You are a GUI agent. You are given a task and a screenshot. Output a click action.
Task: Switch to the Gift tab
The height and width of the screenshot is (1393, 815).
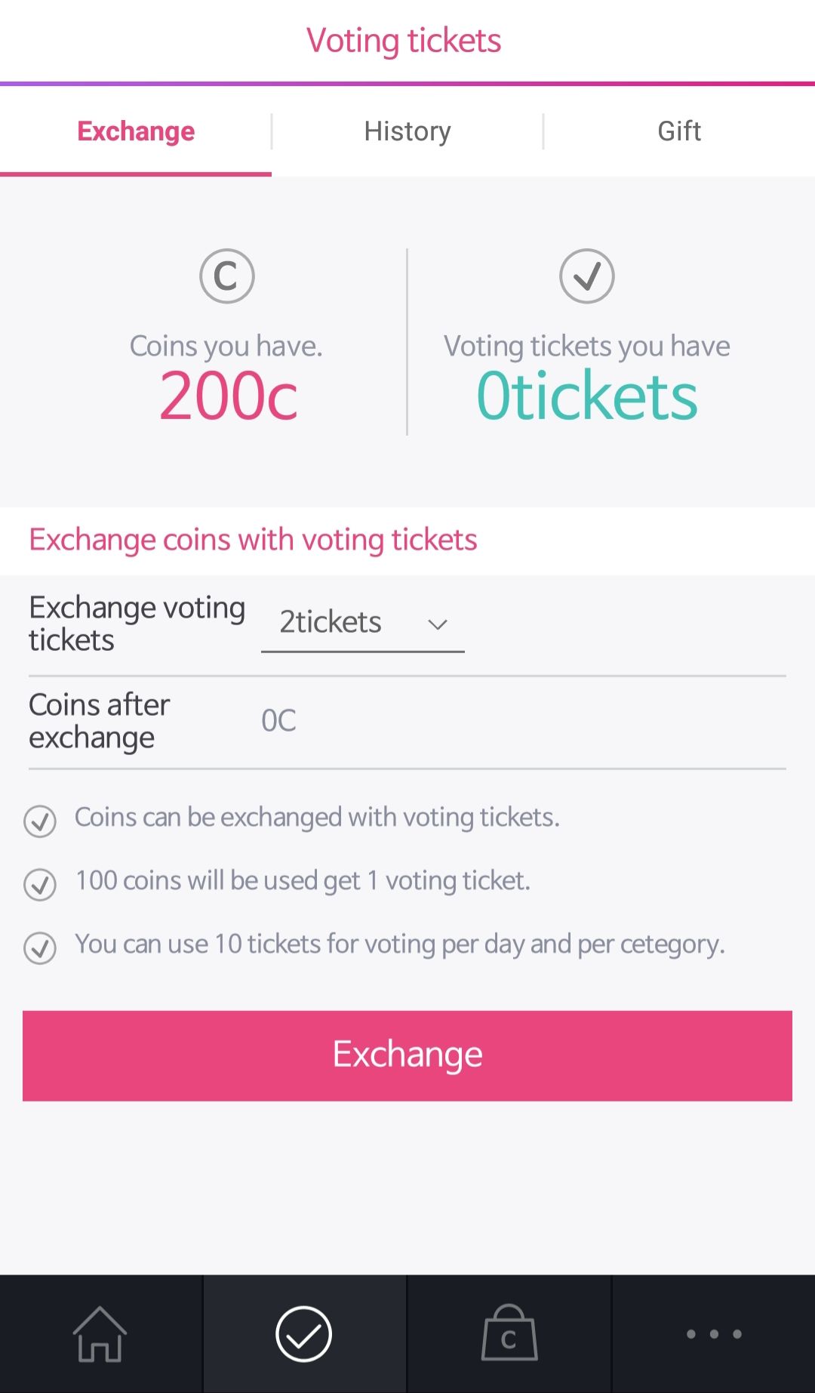[x=679, y=131]
